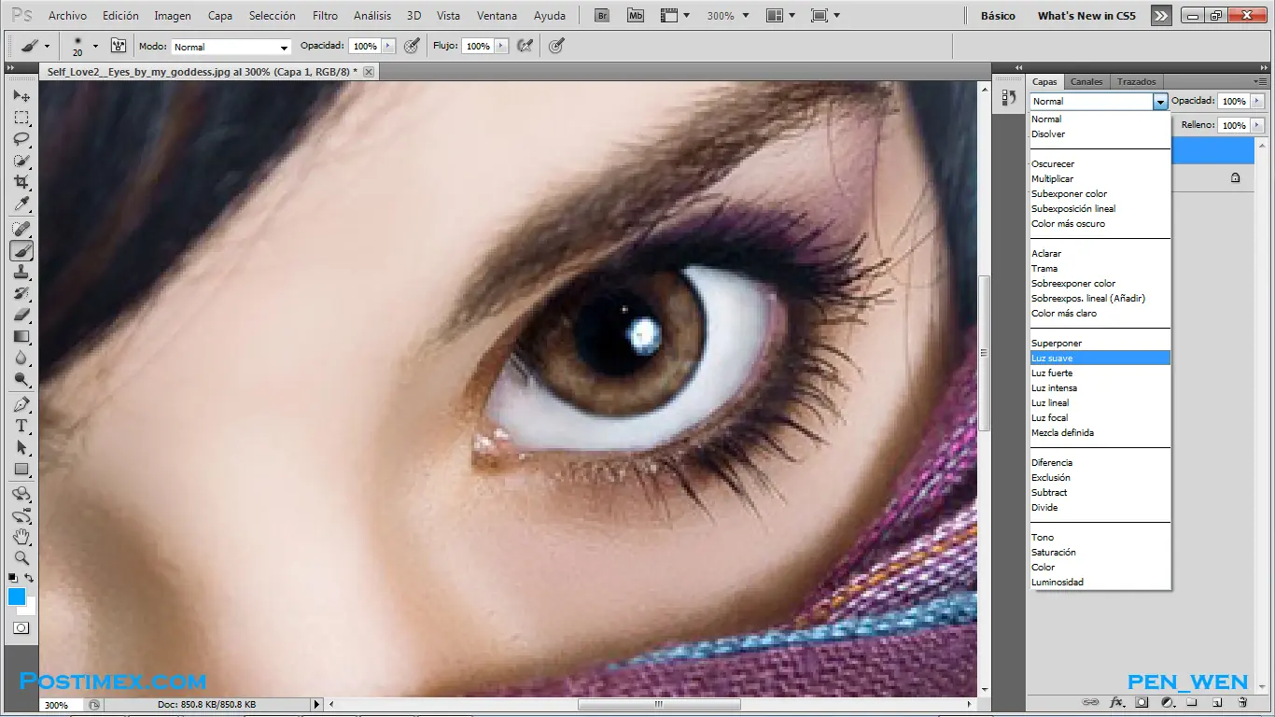Enable airbrush mode
The image size is (1275, 717).
(x=525, y=46)
